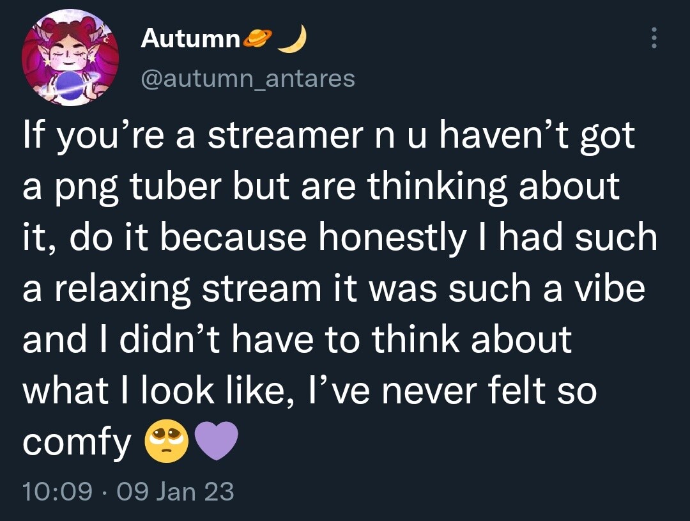690x521 pixels.
Task: Open the @autumn_antares handle link
Action: coord(248,79)
